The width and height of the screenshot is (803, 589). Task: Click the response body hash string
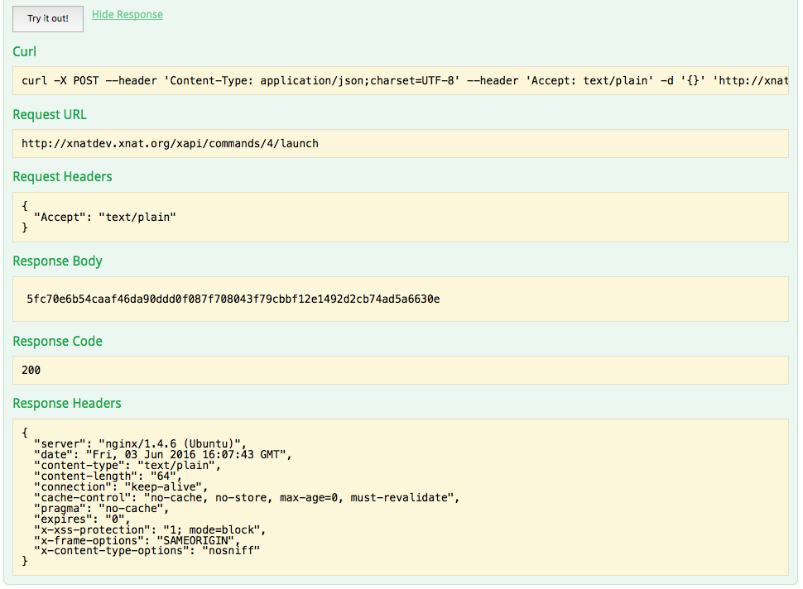[233, 299]
